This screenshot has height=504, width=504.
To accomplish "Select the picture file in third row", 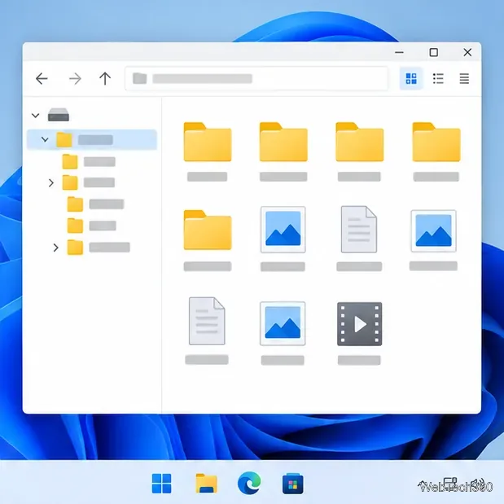I will pyautogui.click(x=283, y=323).
